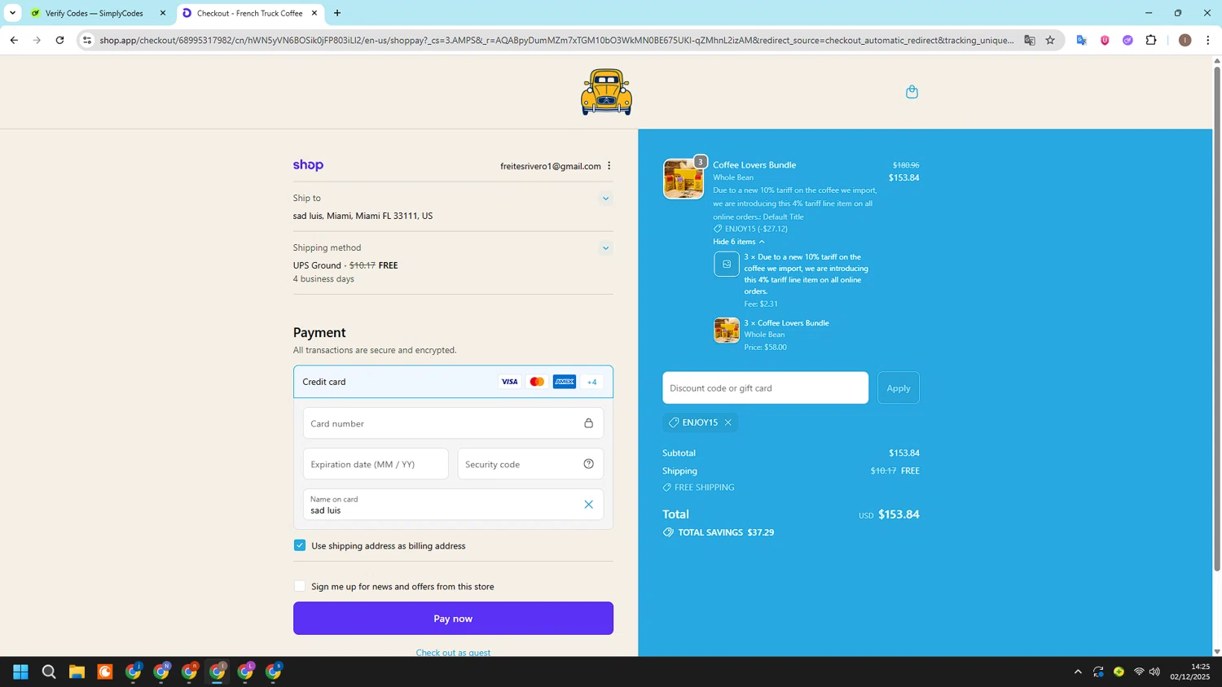Screen dimensions: 1222x687
Task: Click the French Truck Coffee car logo
Action: click(606, 92)
